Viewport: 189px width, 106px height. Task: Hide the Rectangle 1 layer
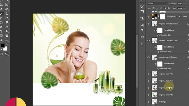click(x=149, y=102)
